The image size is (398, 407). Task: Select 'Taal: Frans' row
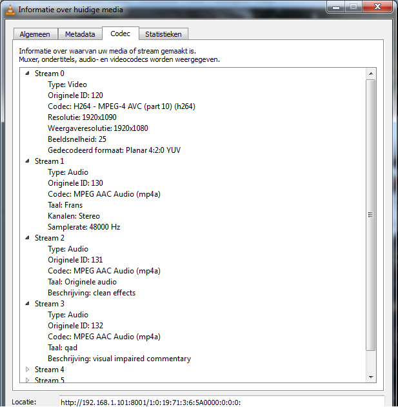65,205
